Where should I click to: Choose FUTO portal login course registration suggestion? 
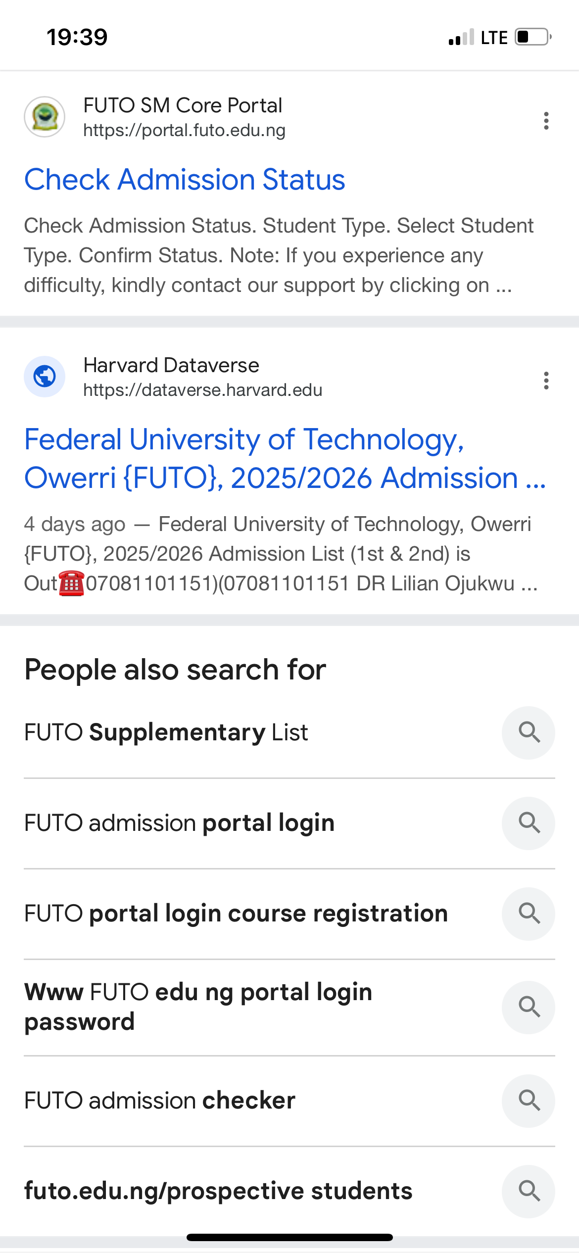236,914
